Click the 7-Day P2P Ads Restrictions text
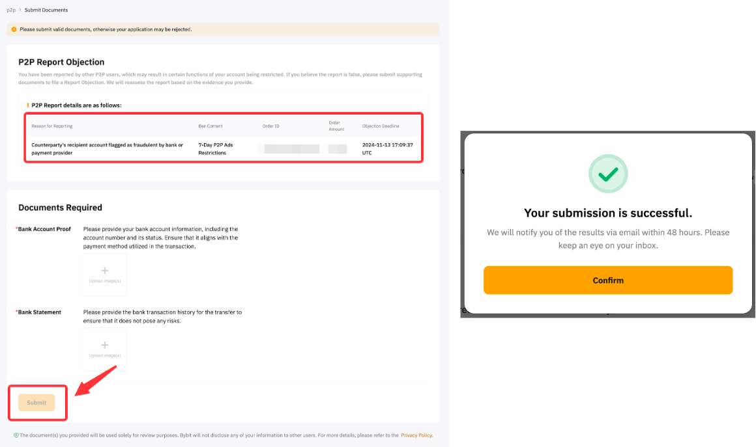 pyautogui.click(x=216, y=149)
